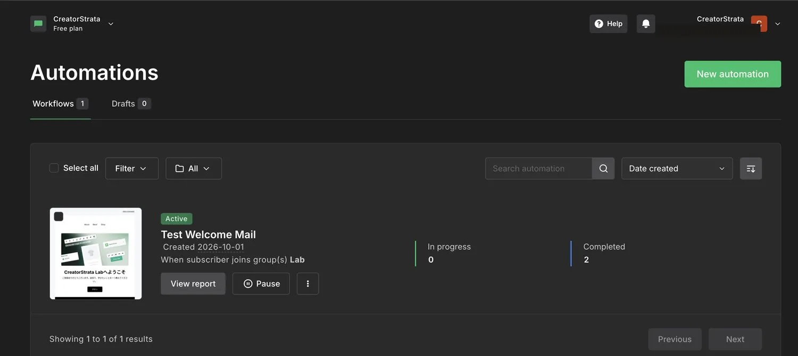Click New automation button

pyautogui.click(x=733, y=74)
